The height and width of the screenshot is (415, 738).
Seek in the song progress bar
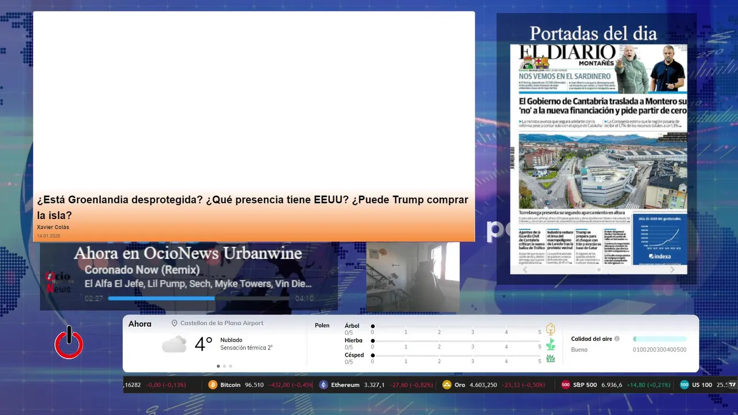198,299
